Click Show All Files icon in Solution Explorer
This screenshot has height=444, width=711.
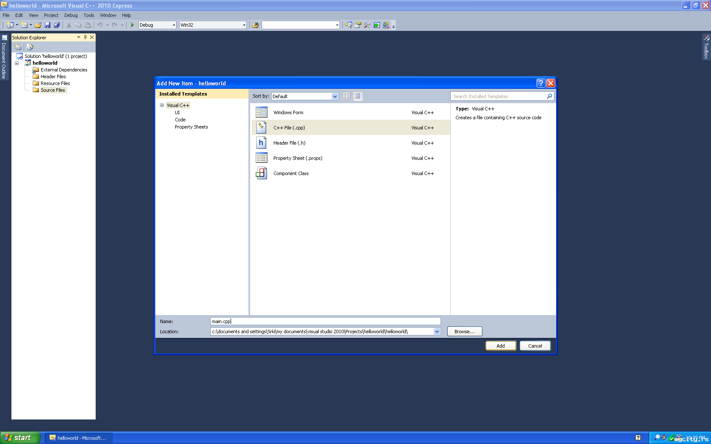tap(30, 47)
